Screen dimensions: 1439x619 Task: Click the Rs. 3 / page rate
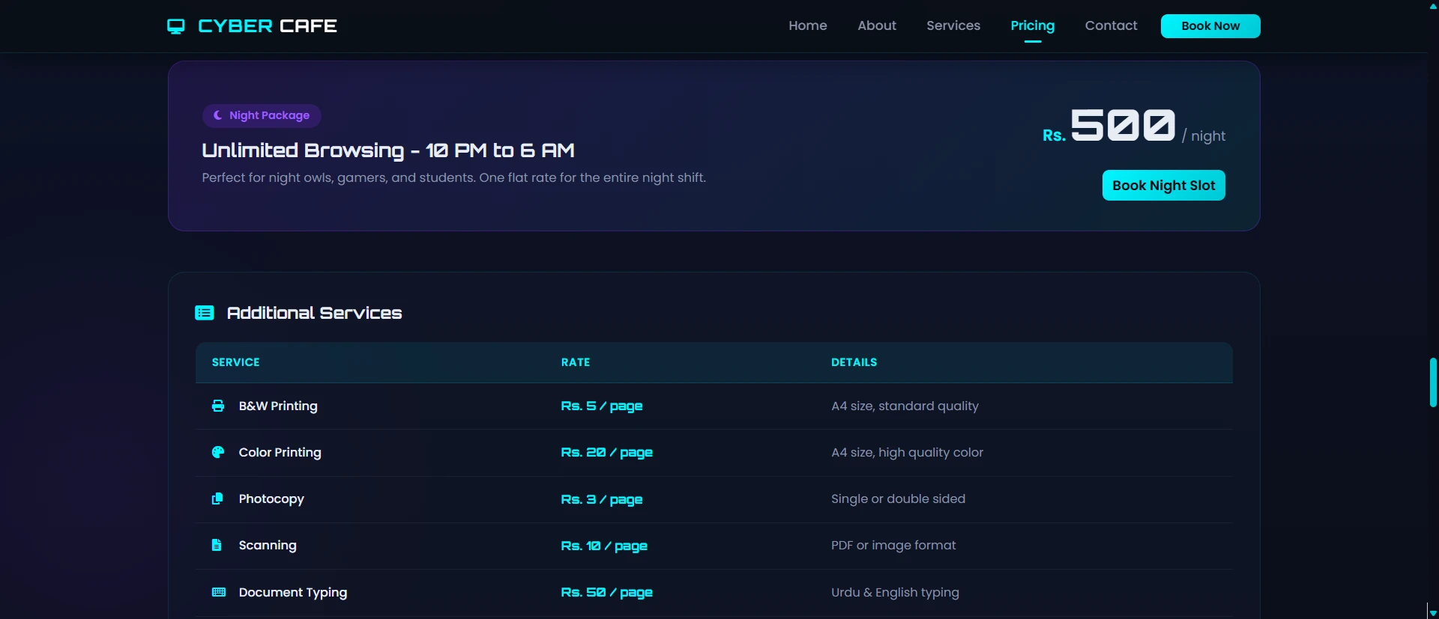click(x=602, y=499)
